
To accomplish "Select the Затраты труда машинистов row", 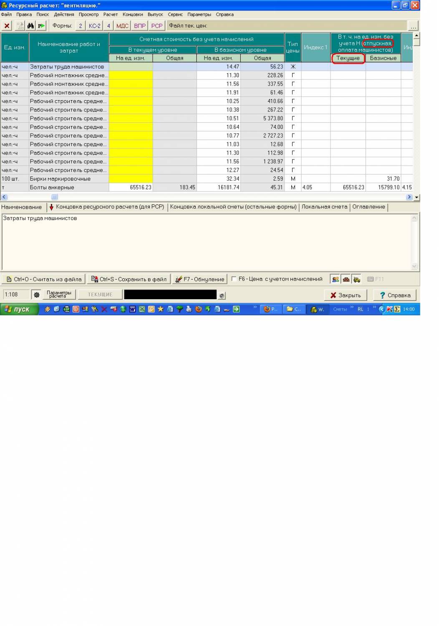I will point(207,67).
